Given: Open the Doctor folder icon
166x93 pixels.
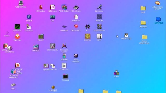Looking at the screenshot, I should click(x=144, y=37).
